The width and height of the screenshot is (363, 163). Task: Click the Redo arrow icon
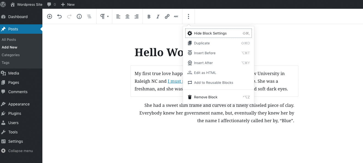pos(69,16)
